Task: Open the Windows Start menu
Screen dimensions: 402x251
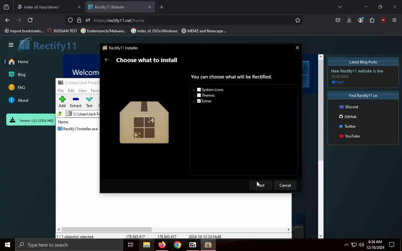Action: click(x=8, y=245)
